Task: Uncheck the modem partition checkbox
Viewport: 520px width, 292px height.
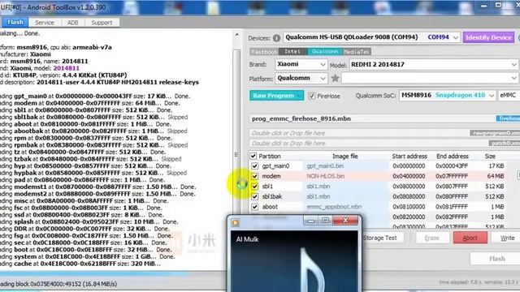Action: (x=254, y=176)
